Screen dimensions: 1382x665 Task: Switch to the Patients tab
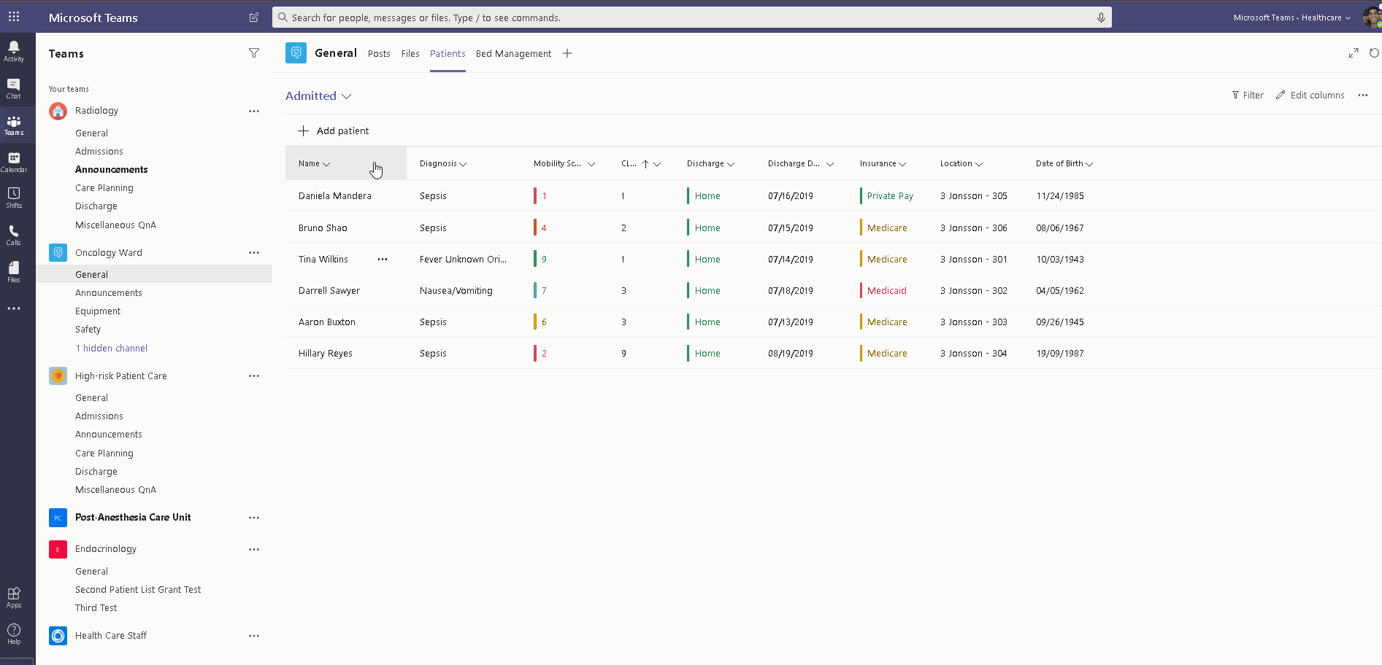(x=448, y=53)
